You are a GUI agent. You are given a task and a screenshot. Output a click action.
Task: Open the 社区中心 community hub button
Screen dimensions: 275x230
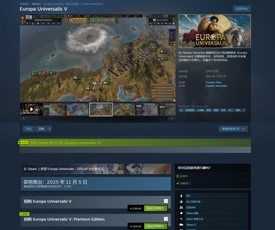coord(242,9)
